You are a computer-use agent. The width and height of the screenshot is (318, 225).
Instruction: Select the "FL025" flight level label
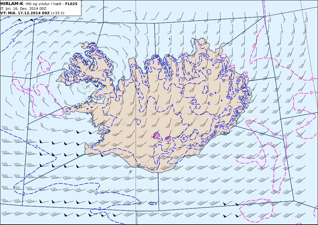pos(71,4)
